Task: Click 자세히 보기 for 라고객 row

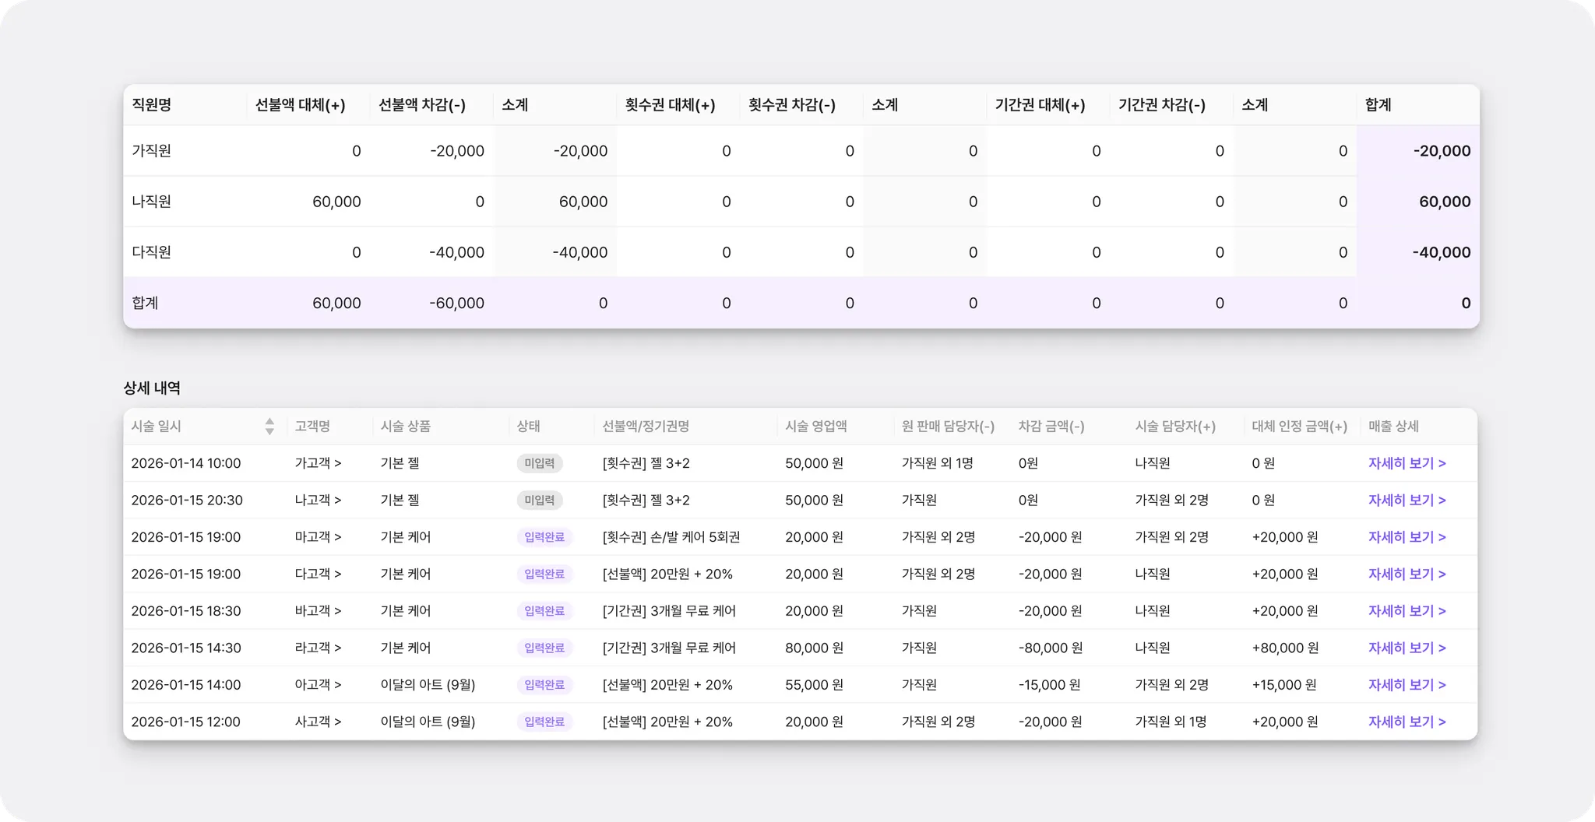Action: pyautogui.click(x=1407, y=648)
